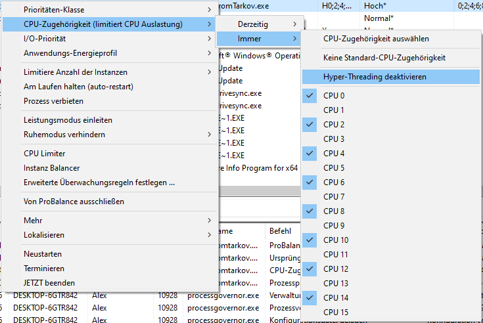Enable CPU 1 in the affinity list

click(x=390, y=110)
